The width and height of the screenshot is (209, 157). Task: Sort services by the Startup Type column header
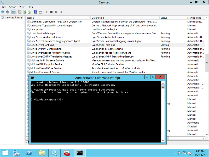[195, 18]
